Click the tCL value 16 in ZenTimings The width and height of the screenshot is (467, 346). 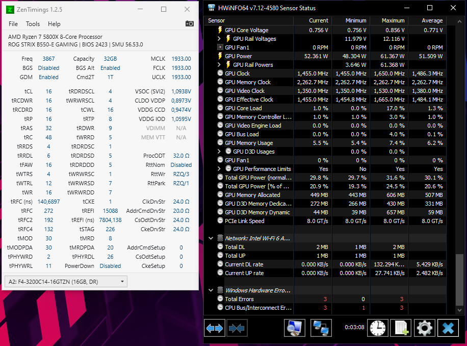tap(48, 91)
